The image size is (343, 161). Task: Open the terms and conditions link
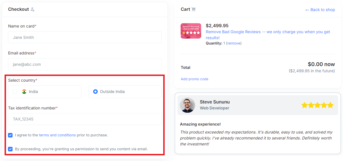click(57, 135)
